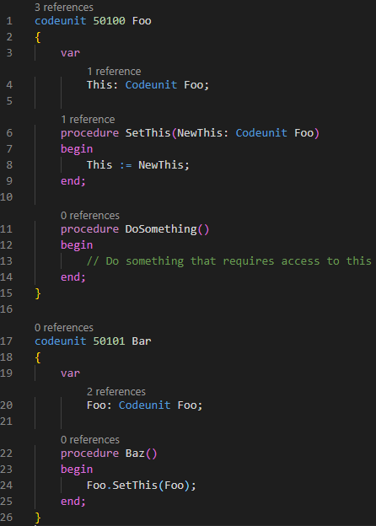Image resolution: width=376 pixels, height=526 pixels.
Task: Place cursor on SetThis procedure name
Action: (148, 133)
